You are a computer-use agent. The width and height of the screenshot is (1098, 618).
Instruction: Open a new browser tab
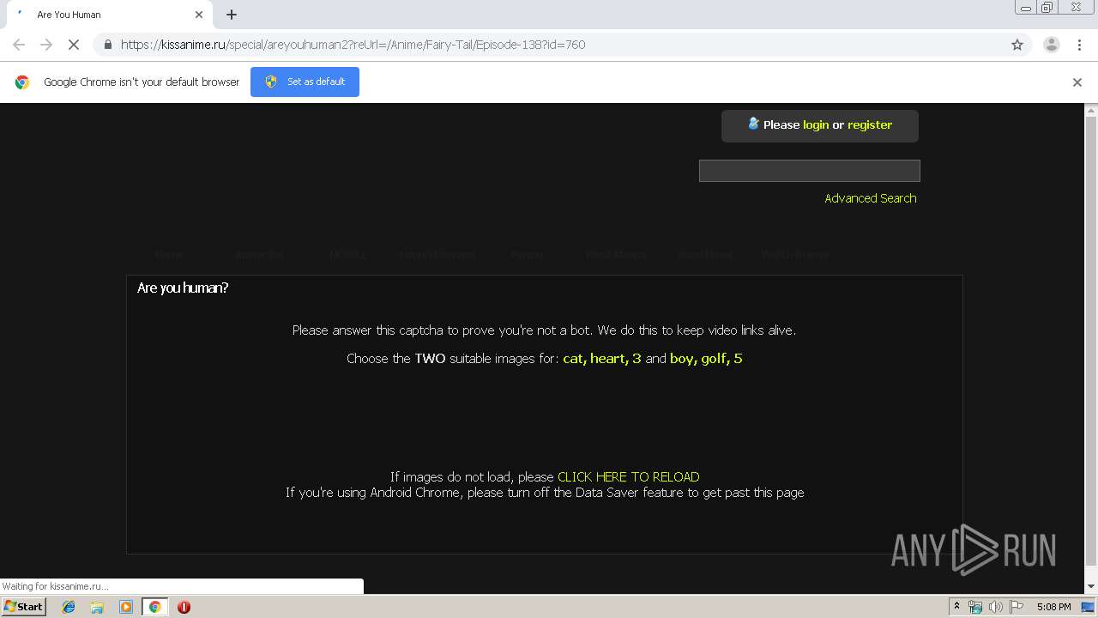click(232, 15)
